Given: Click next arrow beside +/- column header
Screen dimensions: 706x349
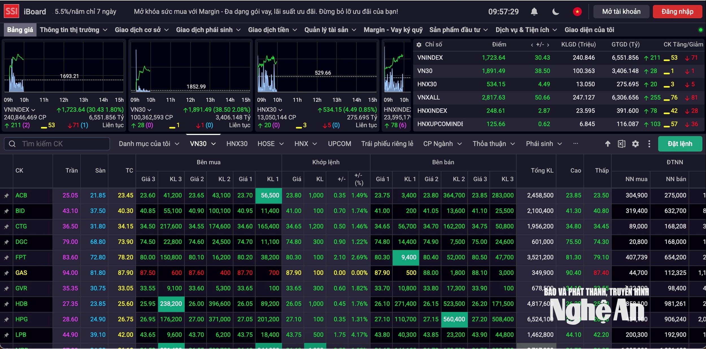Looking at the screenshot, I should [548, 45].
